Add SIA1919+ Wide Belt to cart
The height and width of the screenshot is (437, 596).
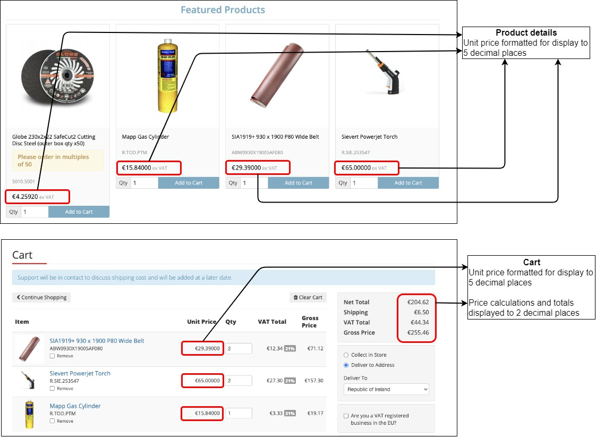click(x=299, y=183)
